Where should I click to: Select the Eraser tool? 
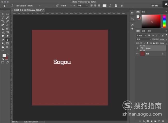(3, 32)
